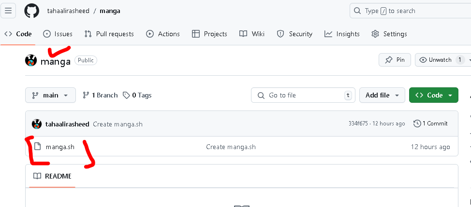Open the 1 Commit history

point(430,124)
